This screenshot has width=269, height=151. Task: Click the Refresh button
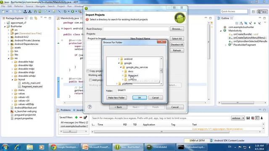177,51
